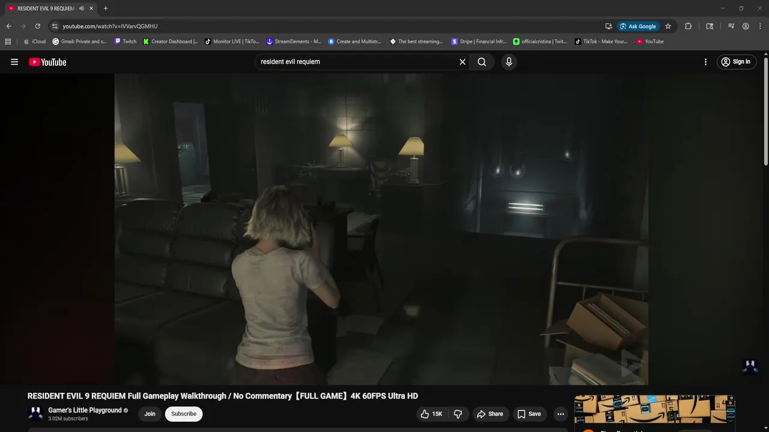Image resolution: width=769 pixels, height=432 pixels.
Task: Select the URL in address bar
Action: coord(110,26)
